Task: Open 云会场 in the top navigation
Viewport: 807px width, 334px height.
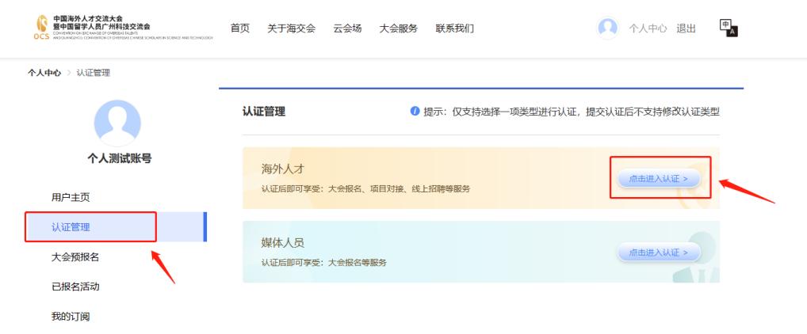Action: (x=346, y=28)
